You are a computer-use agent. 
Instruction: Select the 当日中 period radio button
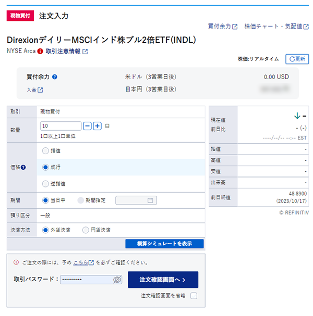coord(45,200)
